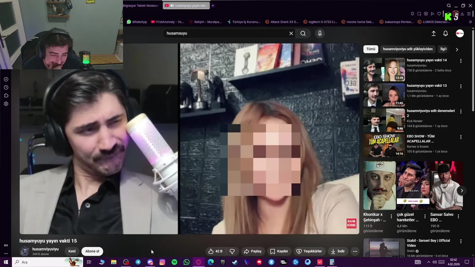This screenshot has height=267, width=475.
Task: Click the Teşekkürler button
Action: [x=309, y=251]
